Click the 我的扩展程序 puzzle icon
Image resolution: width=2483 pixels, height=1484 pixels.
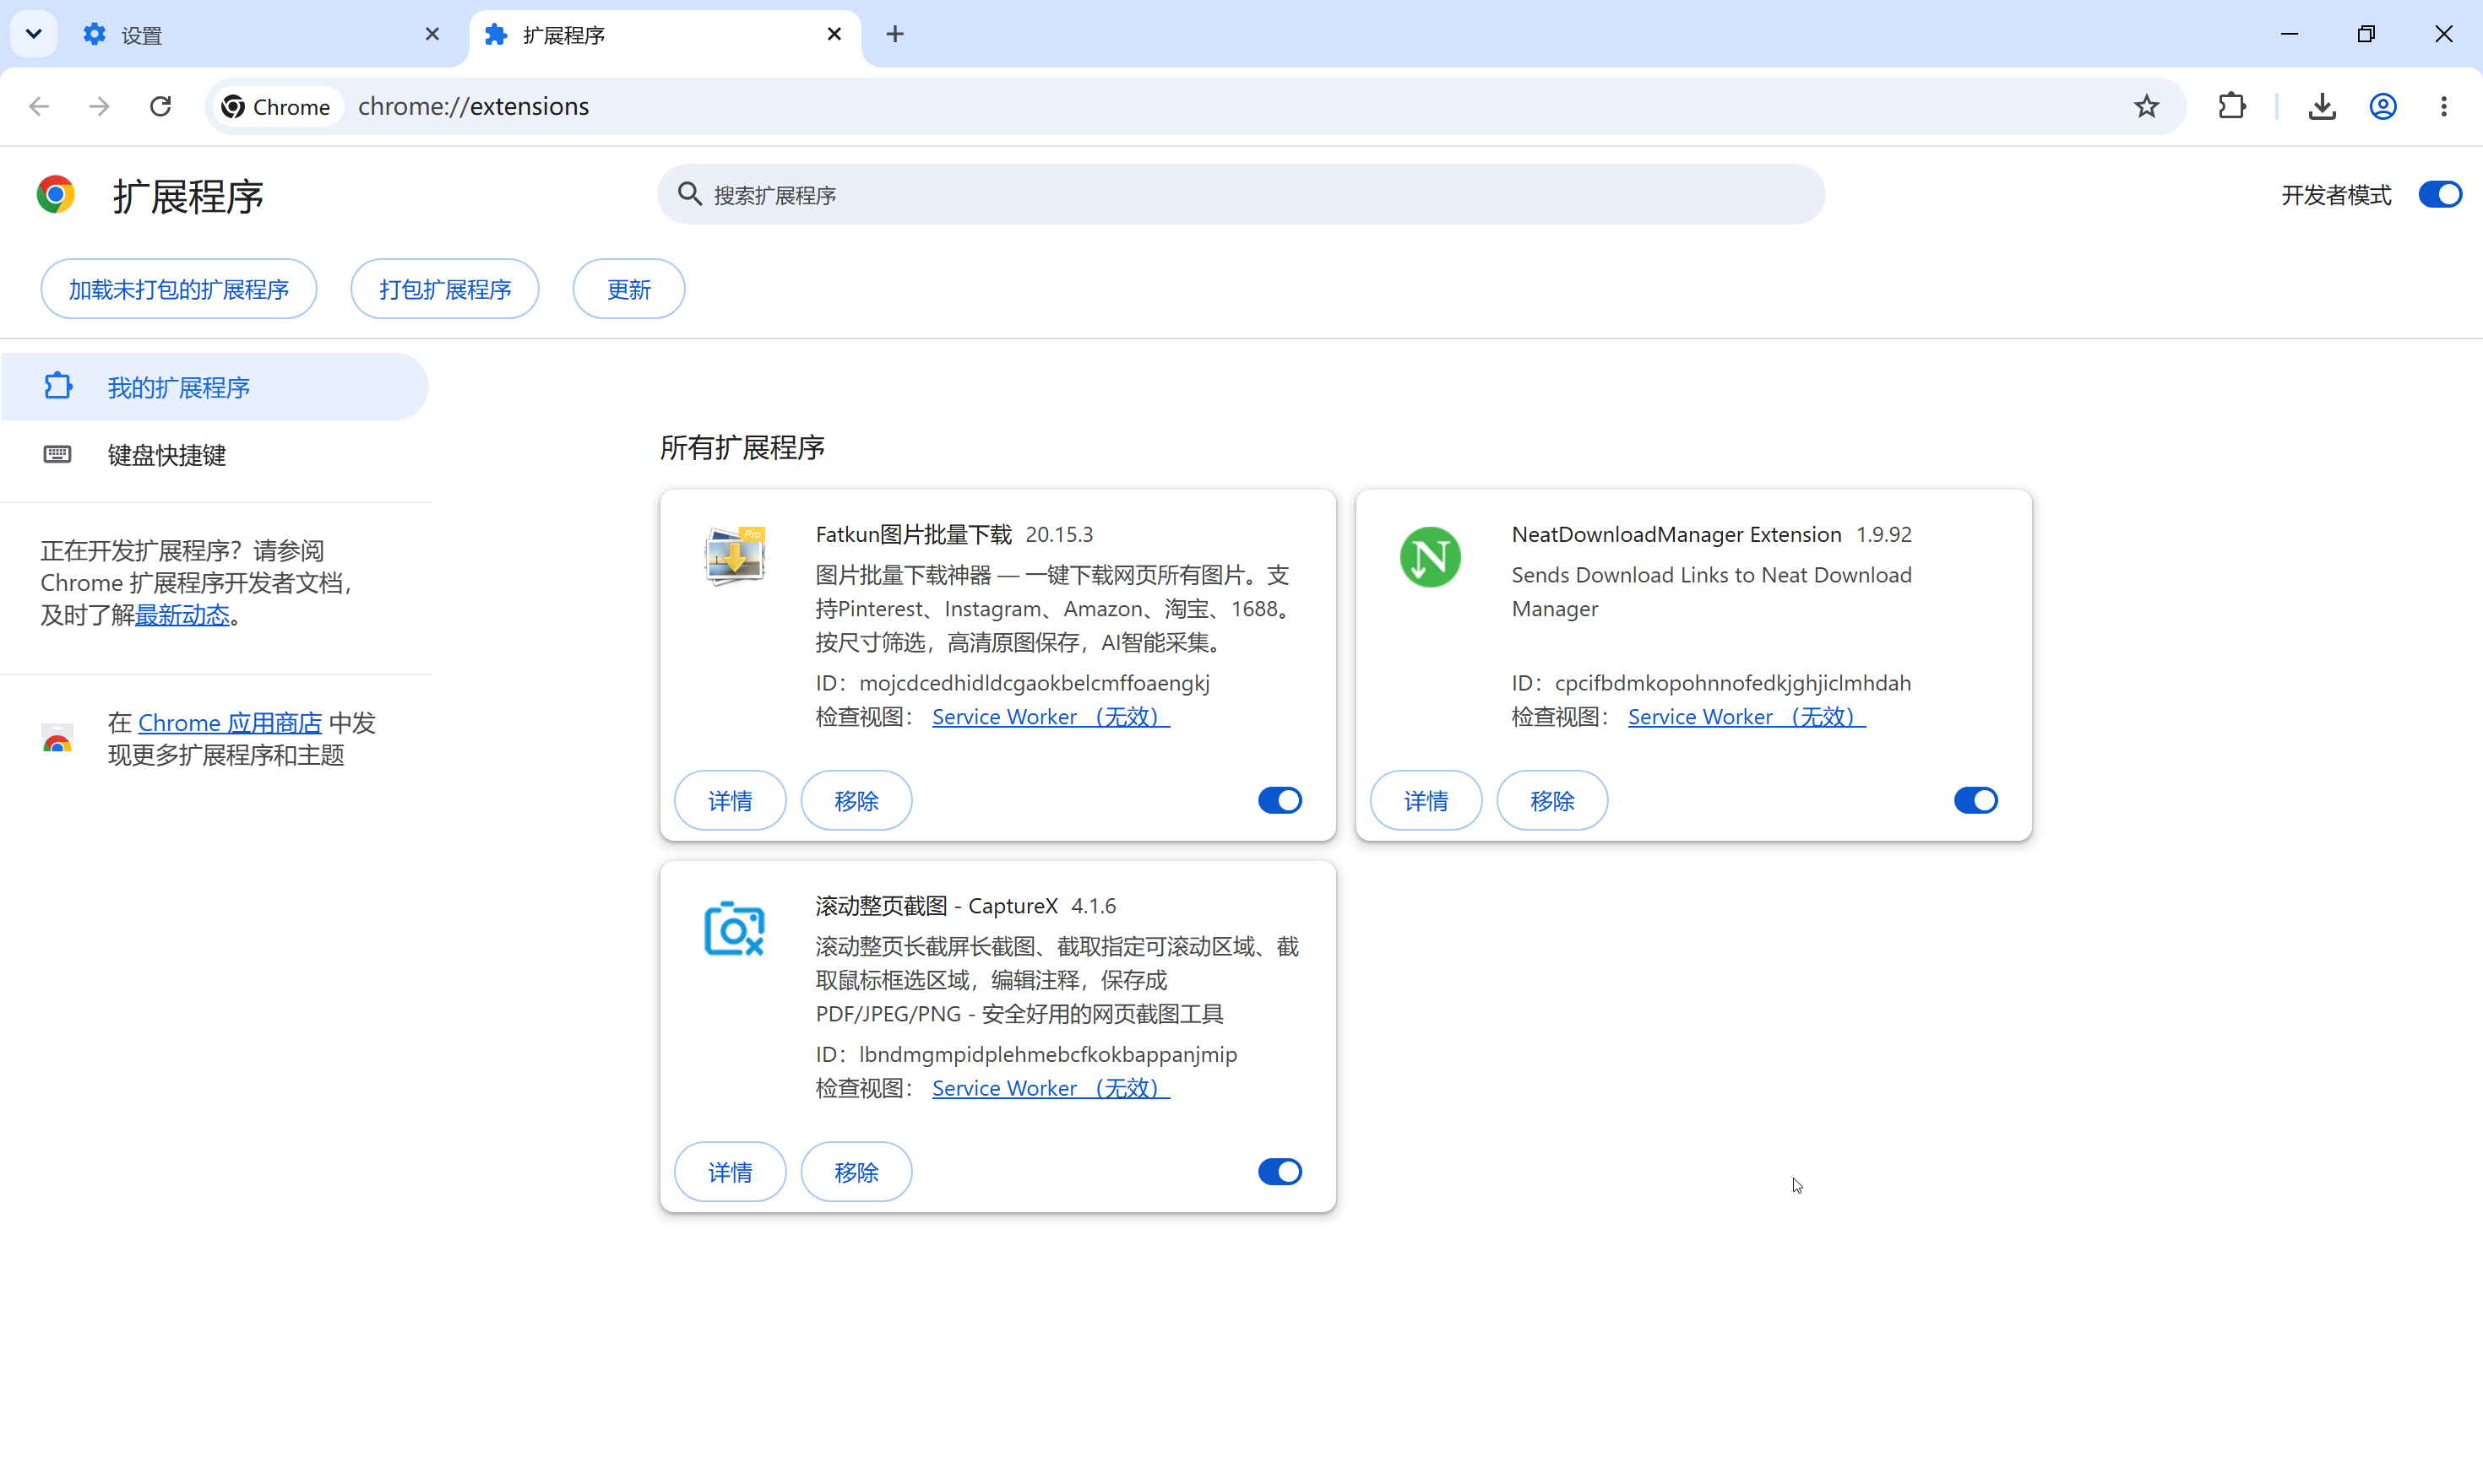click(58, 386)
